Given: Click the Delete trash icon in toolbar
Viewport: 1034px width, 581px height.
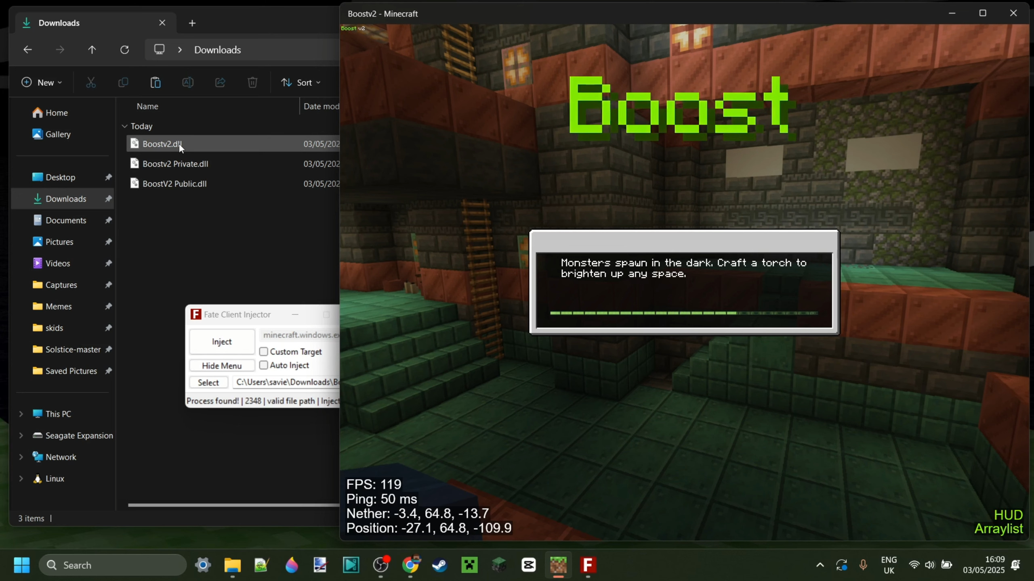Looking at the screenshot, I should click(252, 82).
